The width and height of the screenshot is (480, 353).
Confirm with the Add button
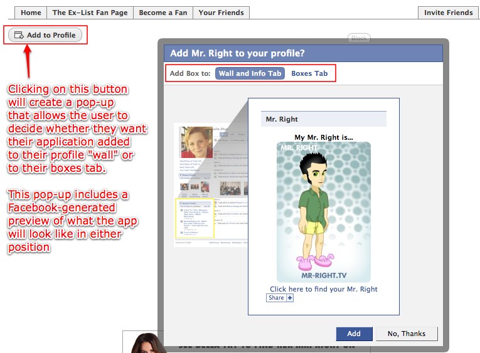(x=354, y=334)
